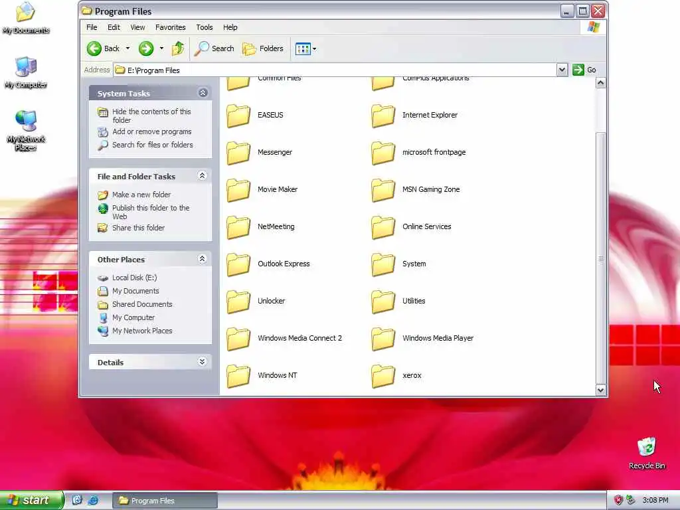Image resolution: width=680 pixels, height=510 pixels.
Task: Select the xerox folder icon
Action: (x=383, y=376)
